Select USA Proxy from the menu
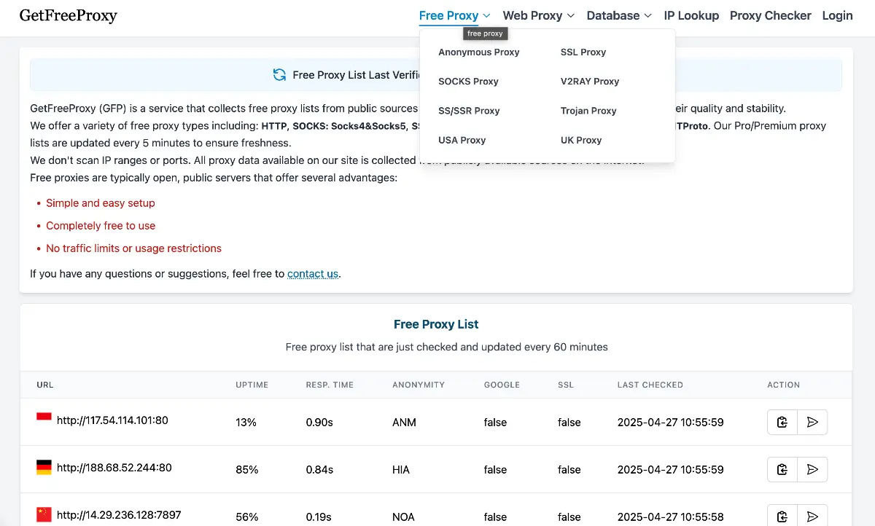The width and height of the screenshot is (875, 526). tap(462, 139)
